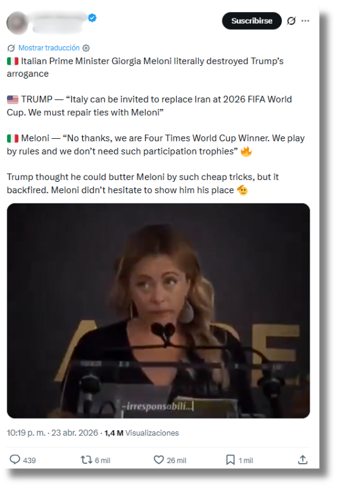The width and height of the screenshot is (337, 491).
Task: Click the reply icon with 439
Action: click(x=15, y=459)
